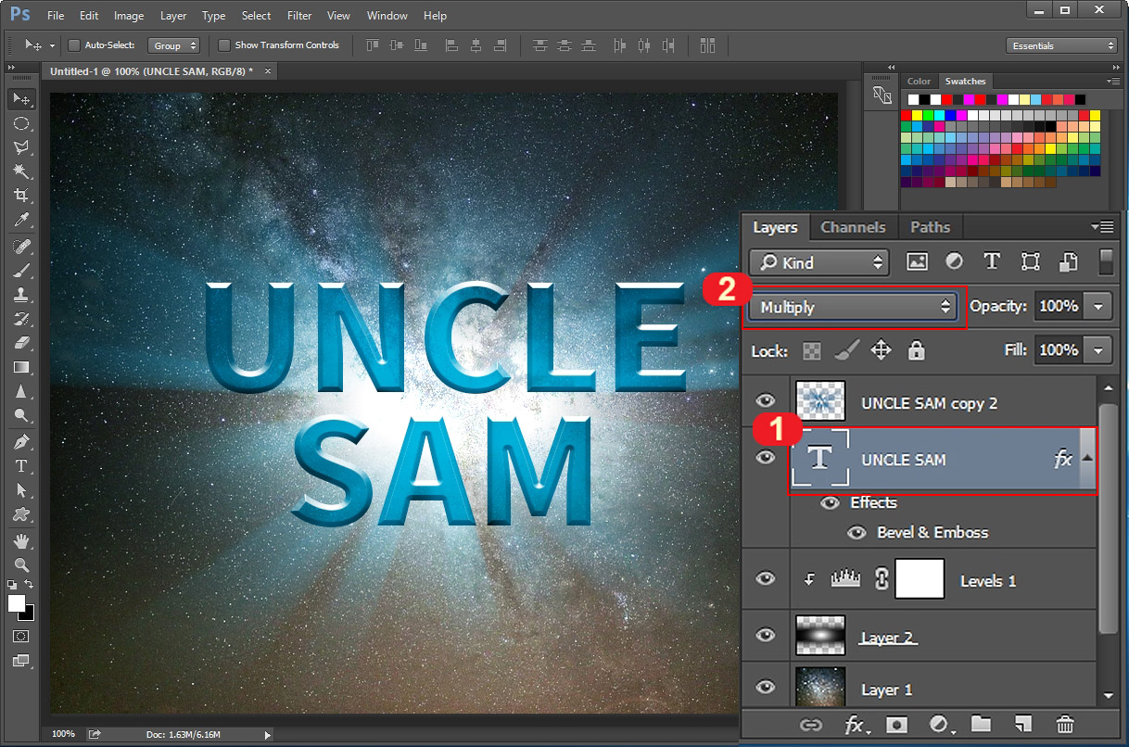Create a new group folder icon
This screenshot has height=747, width=1129.
(981, 725)
